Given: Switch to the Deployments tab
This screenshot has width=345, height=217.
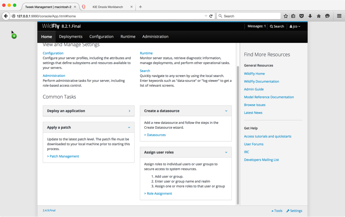Looking at the screenshot, I should tap(71, 37).
